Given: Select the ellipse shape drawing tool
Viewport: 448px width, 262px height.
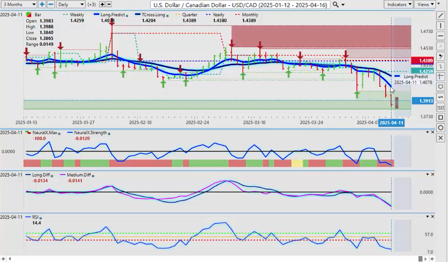Looking at the screenshot, I should [441, 128].
